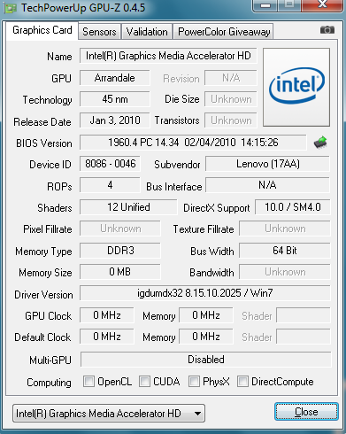Viewport: 346px width, 434px height.
Task: Click the Transistors Unknown field
Action: [x=231, y=120]
